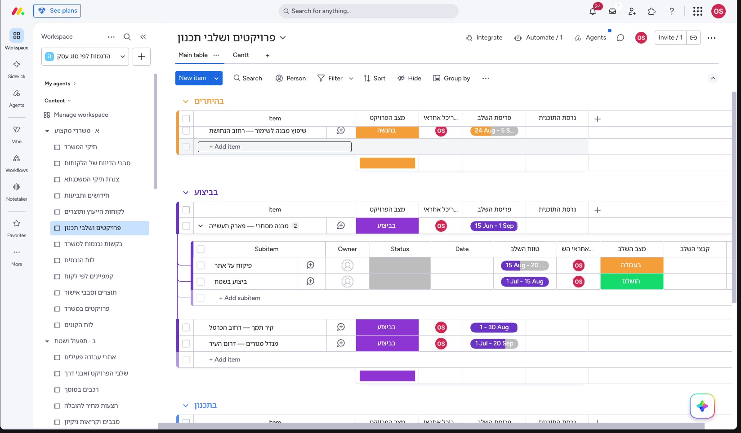Collapse the workspace sidebar panel
Image resolution: width=741 pixels, height=433 pixels.
coord(143,37)
